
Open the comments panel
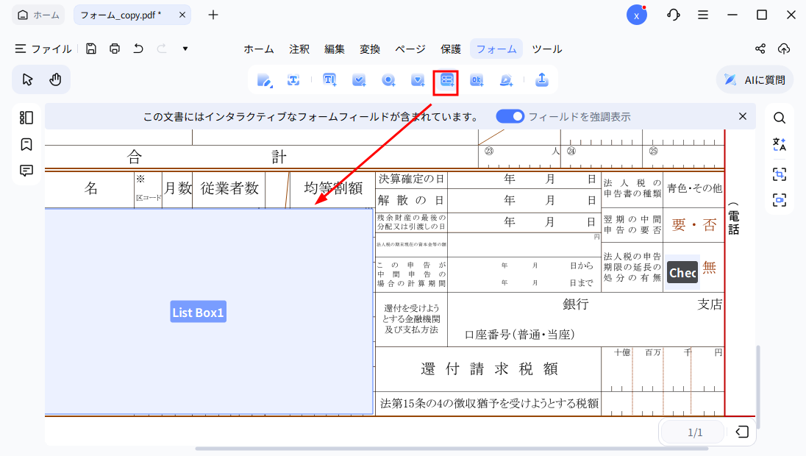[26, 170]
